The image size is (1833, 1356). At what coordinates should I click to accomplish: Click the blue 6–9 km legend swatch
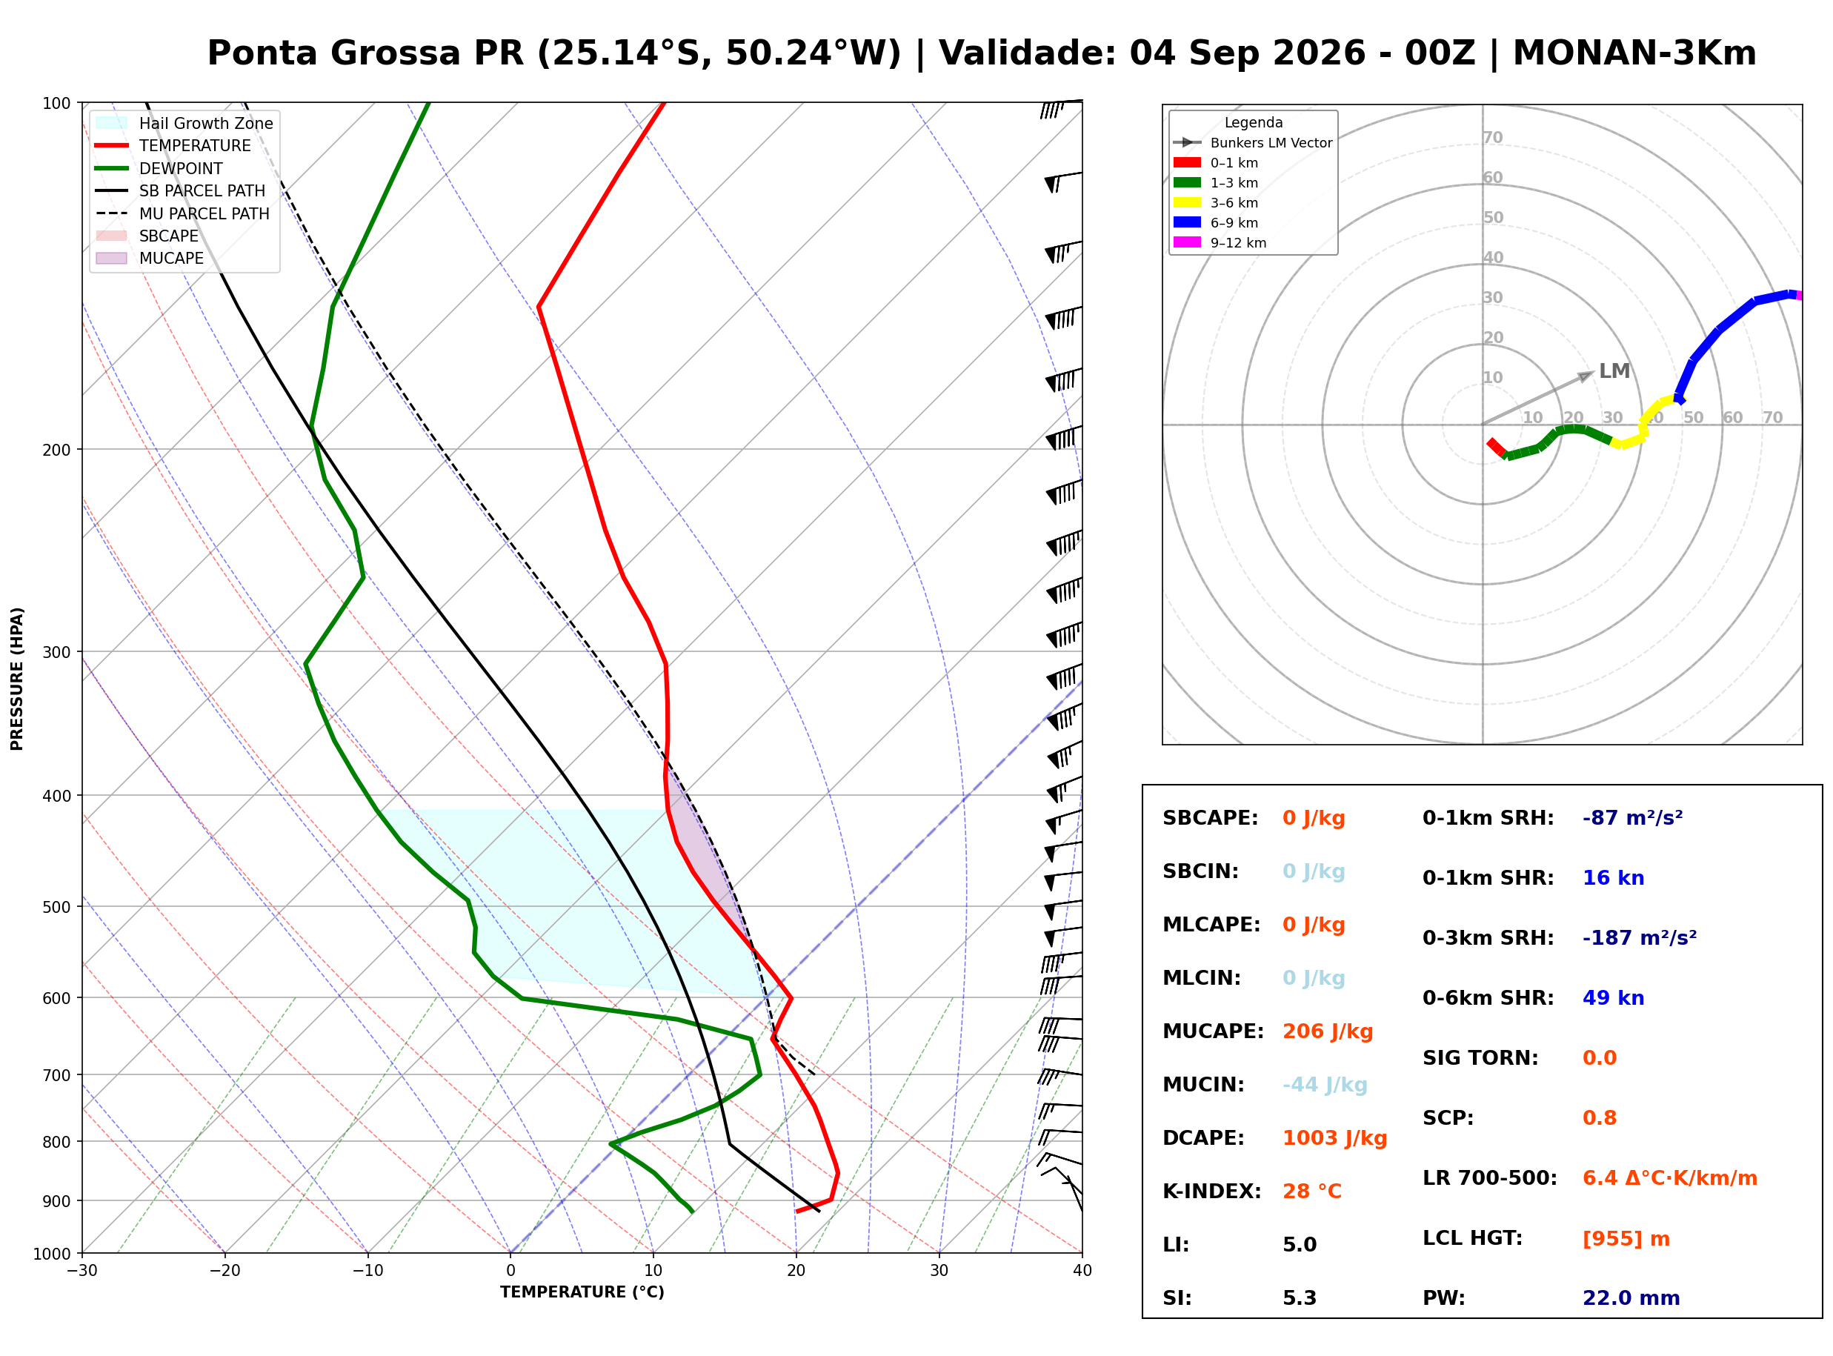(x=1186, y=222)
